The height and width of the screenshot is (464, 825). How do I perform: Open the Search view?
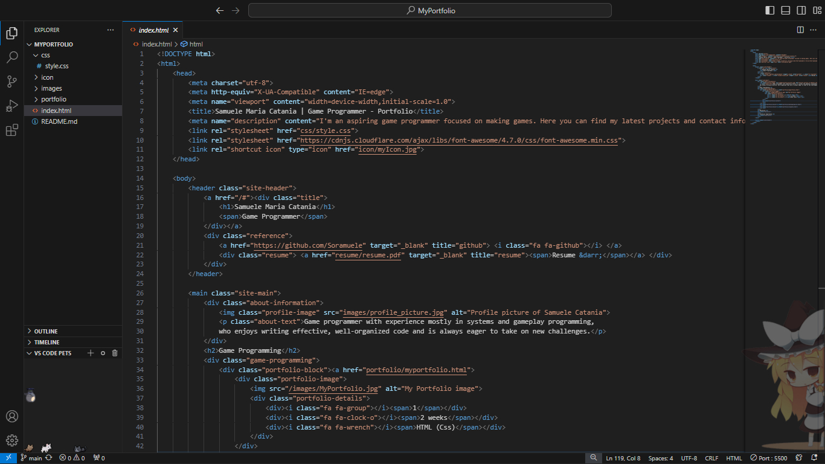coord(11,57)
